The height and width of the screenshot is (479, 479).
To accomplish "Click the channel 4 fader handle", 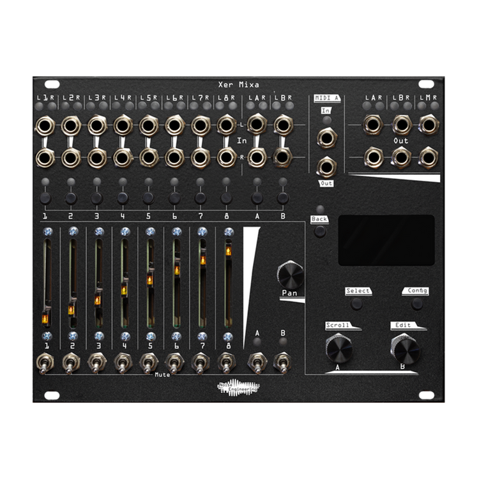I will tap(124, 290).
